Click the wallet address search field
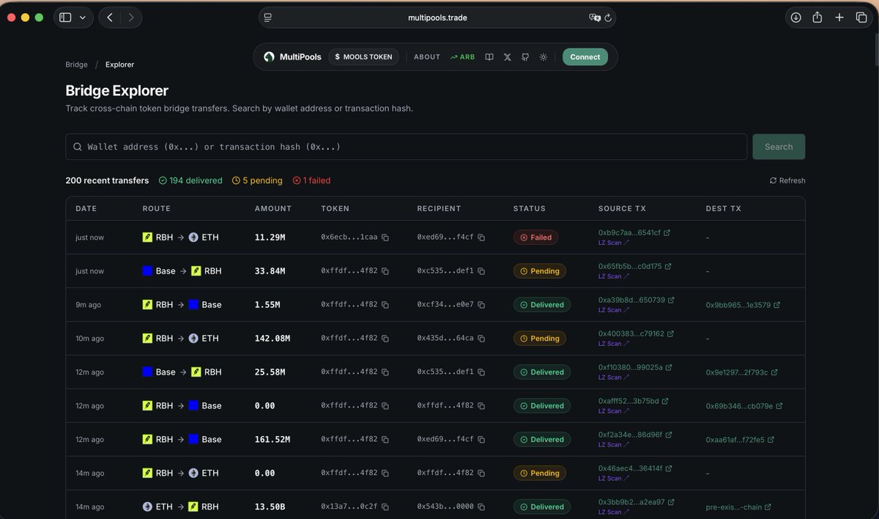 pos(406,147)
